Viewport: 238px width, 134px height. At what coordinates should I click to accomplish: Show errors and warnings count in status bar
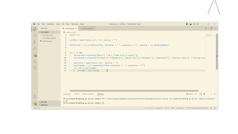pos(37,108)
